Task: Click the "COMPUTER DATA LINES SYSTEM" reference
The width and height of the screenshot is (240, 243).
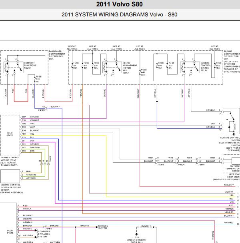Action: (44, 234)
